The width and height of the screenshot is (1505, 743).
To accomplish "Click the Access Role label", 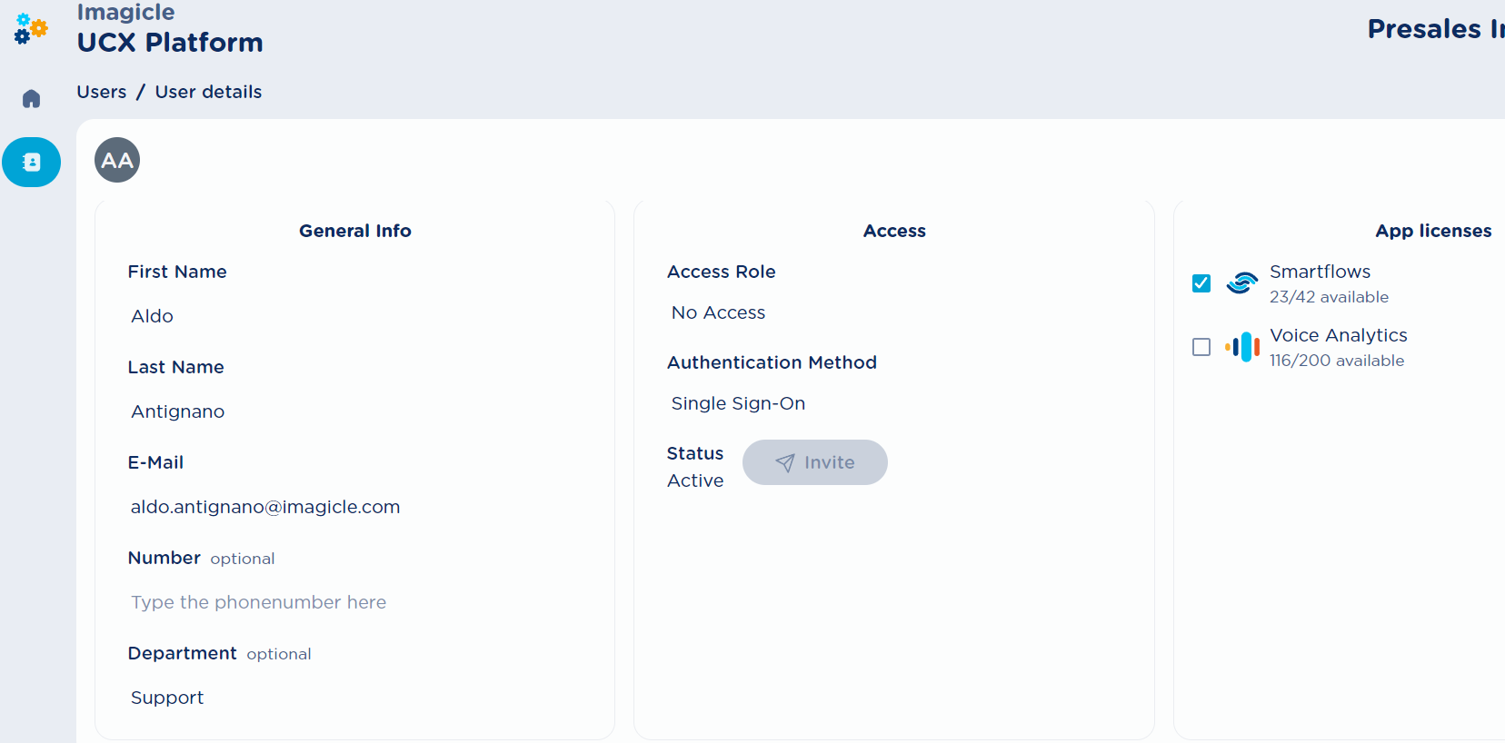I will tap(721, 272).
